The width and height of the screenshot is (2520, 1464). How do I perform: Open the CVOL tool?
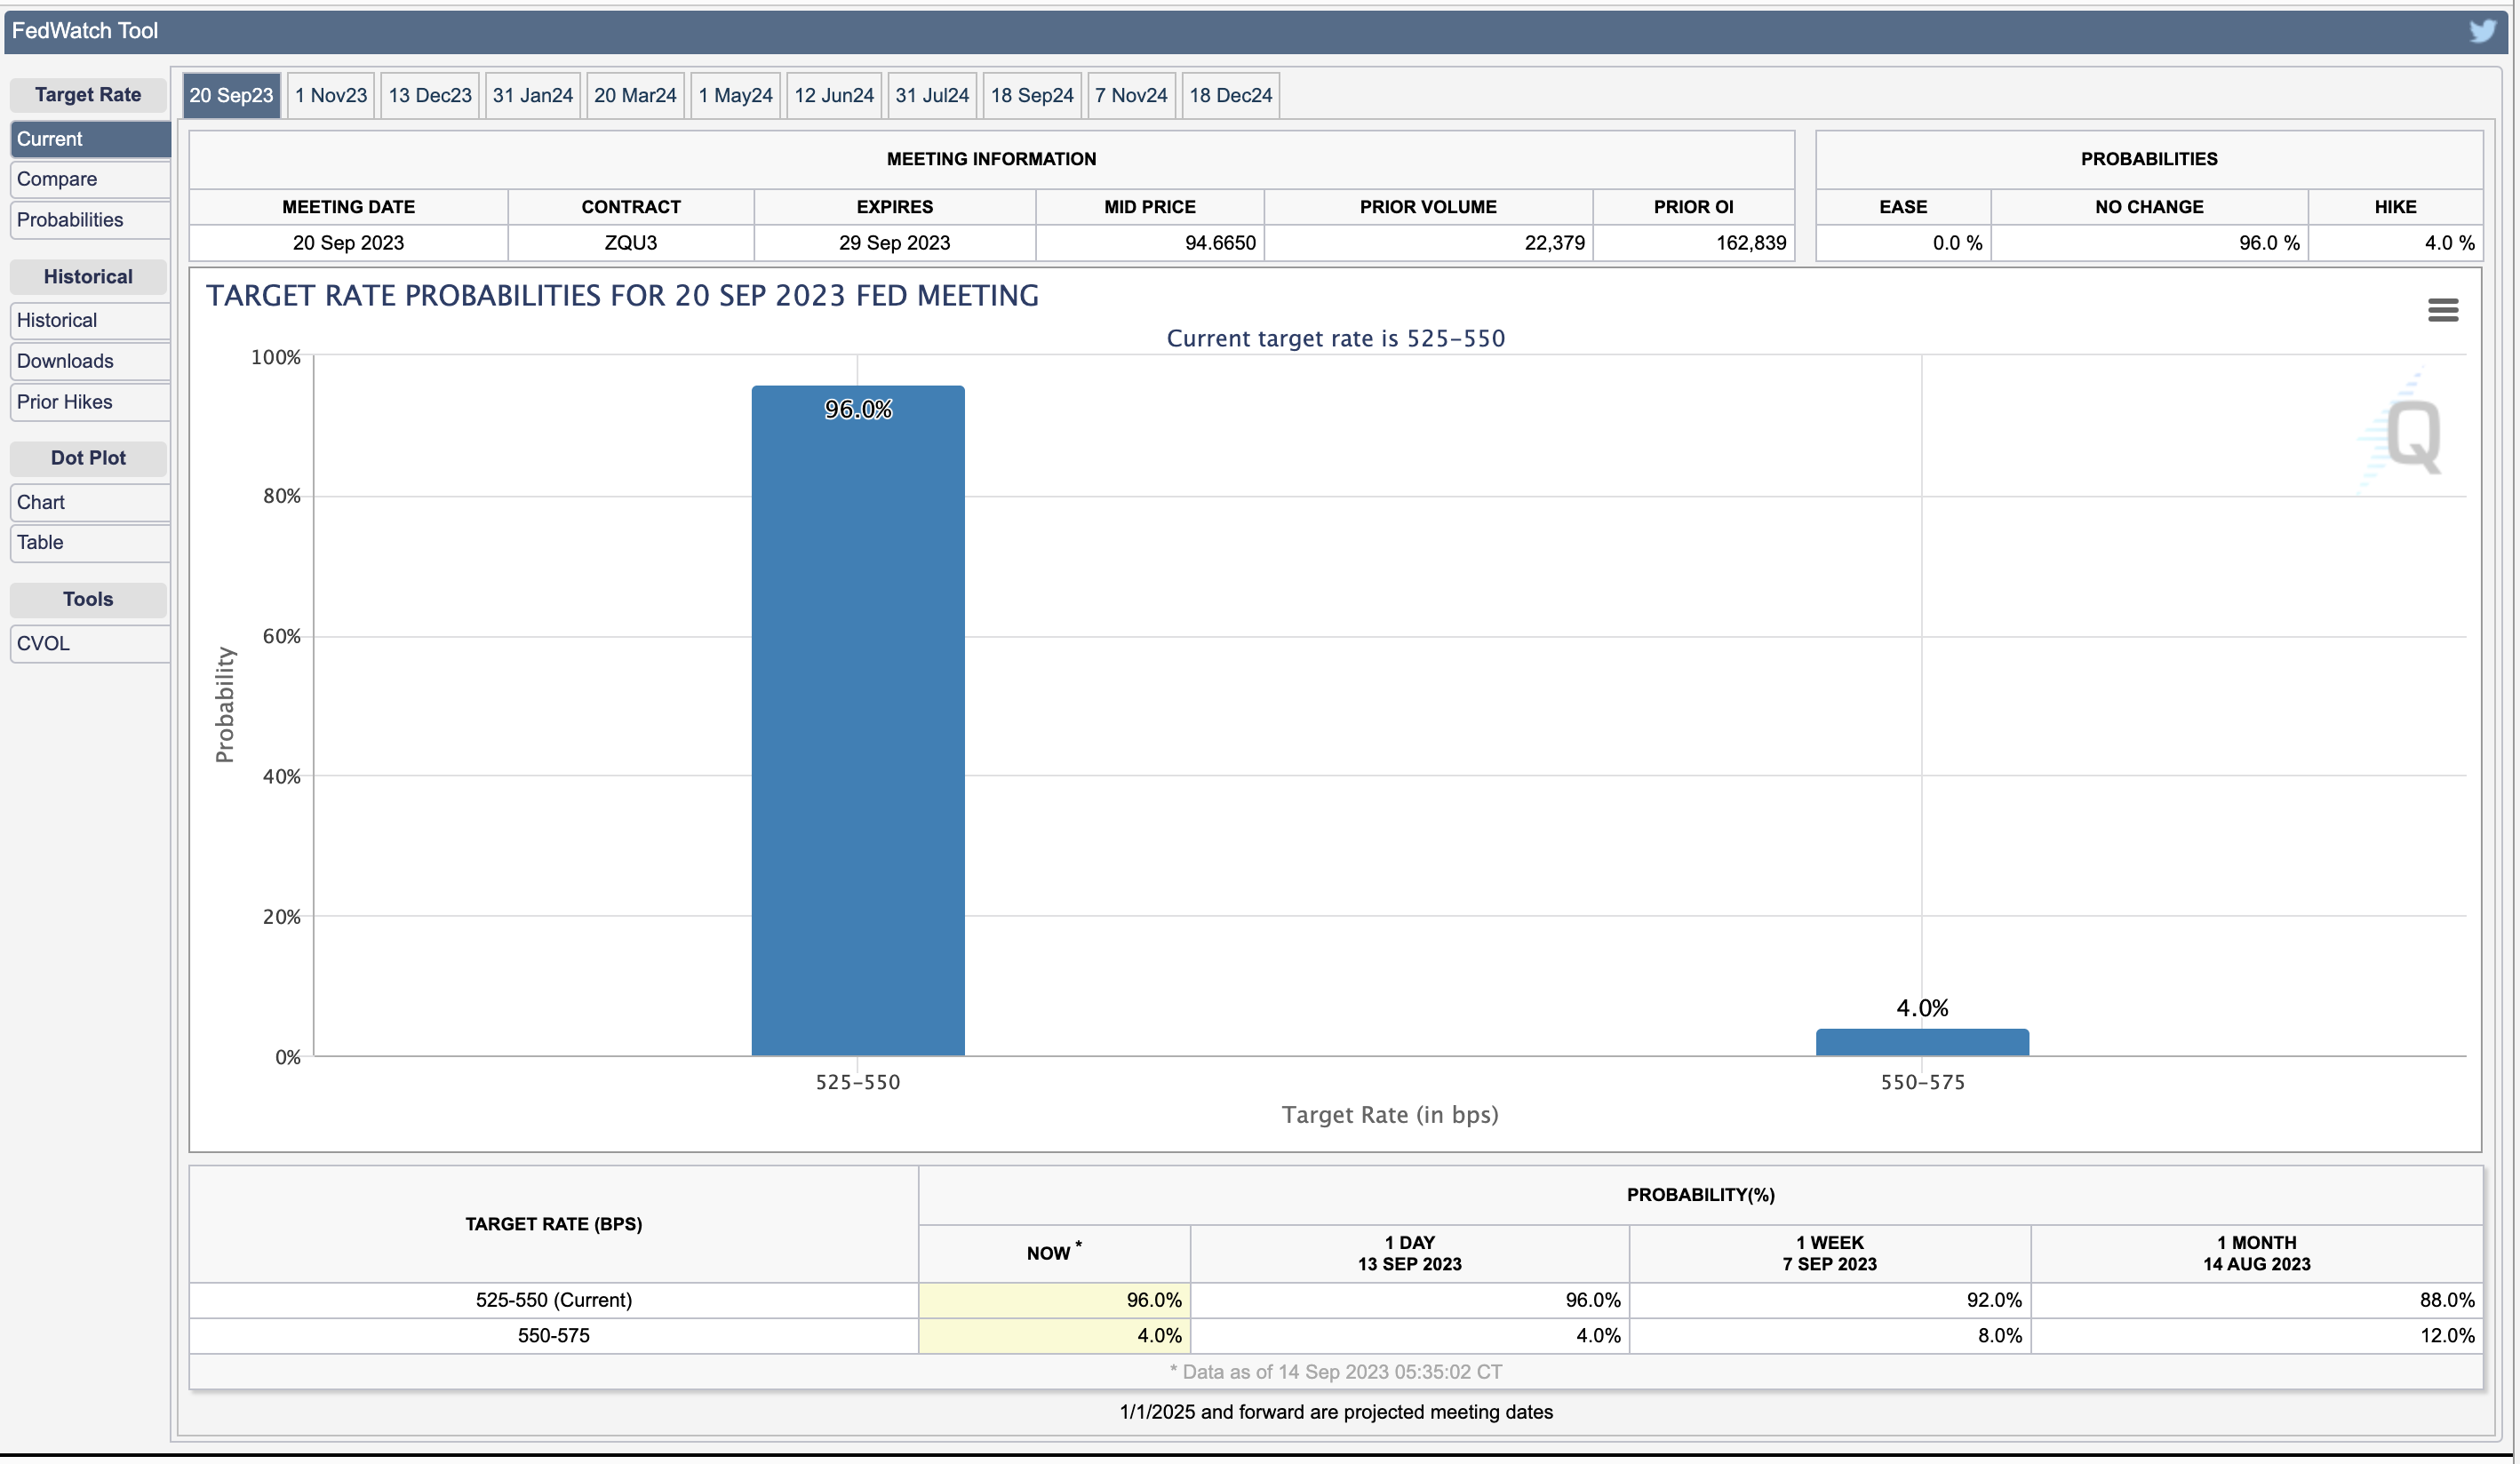(43, 643)
